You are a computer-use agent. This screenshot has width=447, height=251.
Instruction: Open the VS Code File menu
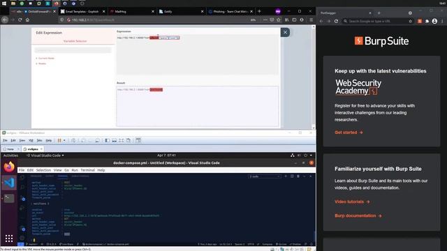coord(22,170)
